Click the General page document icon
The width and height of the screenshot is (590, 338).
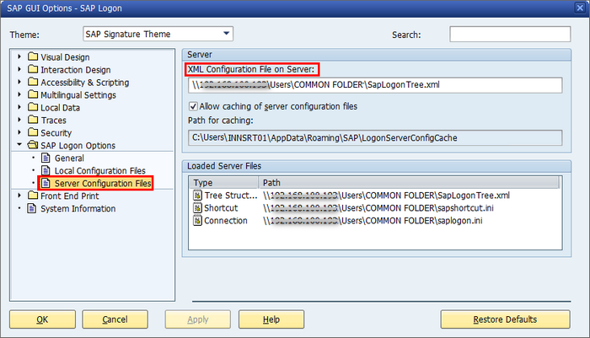point(46,158)
